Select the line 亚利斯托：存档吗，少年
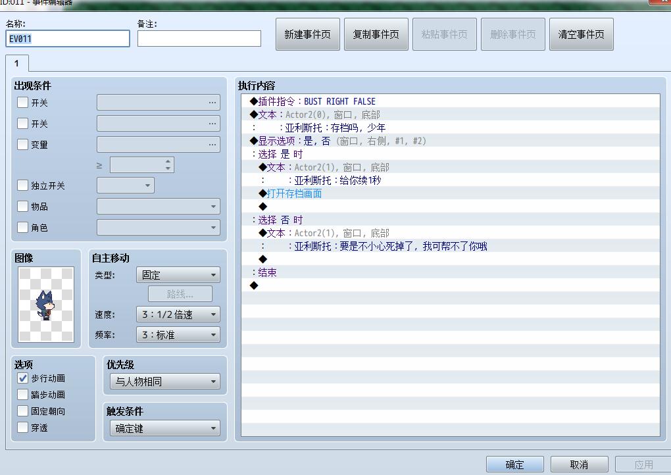This screenshot has height=475, width=671. 450,128
